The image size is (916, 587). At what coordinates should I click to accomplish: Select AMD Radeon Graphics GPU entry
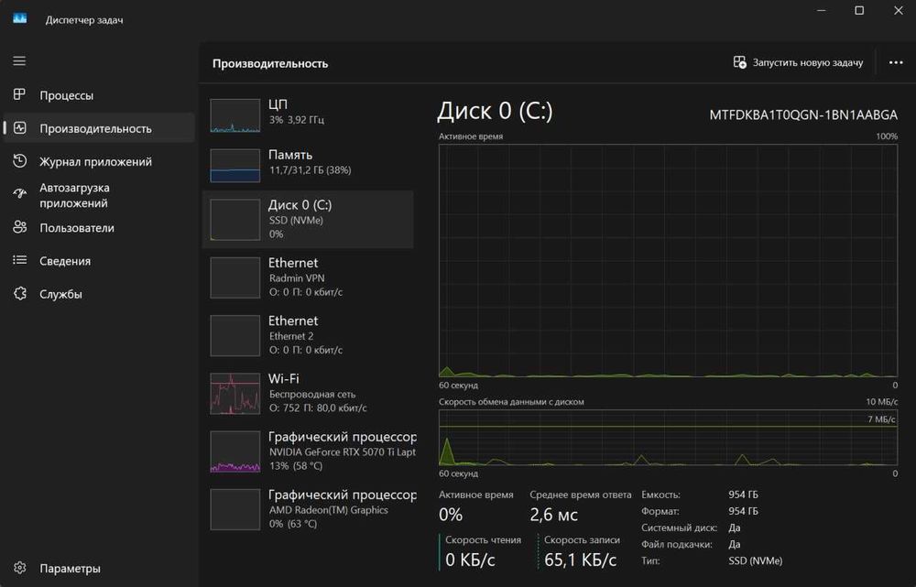(308, 509)
